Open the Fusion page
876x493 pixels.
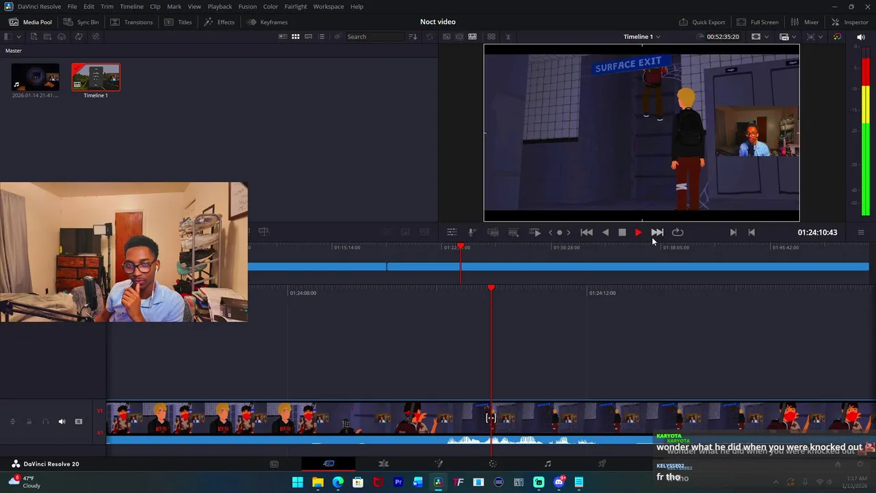pyautogui.click(x=439, y=464)
